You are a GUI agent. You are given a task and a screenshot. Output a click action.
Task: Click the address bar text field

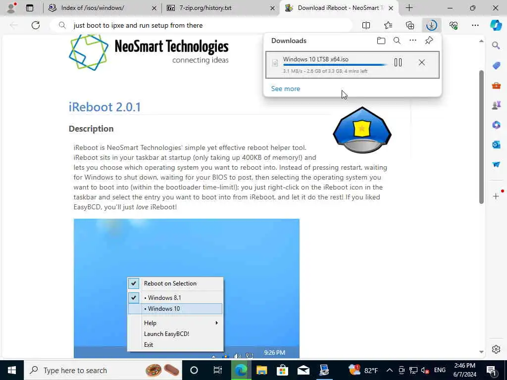pos(201,25)
